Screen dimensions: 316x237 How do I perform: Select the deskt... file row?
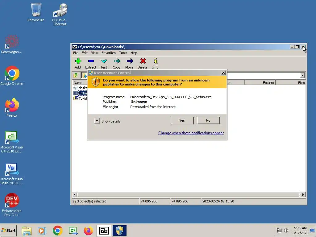pyautogui.click(x=80, y=88)
